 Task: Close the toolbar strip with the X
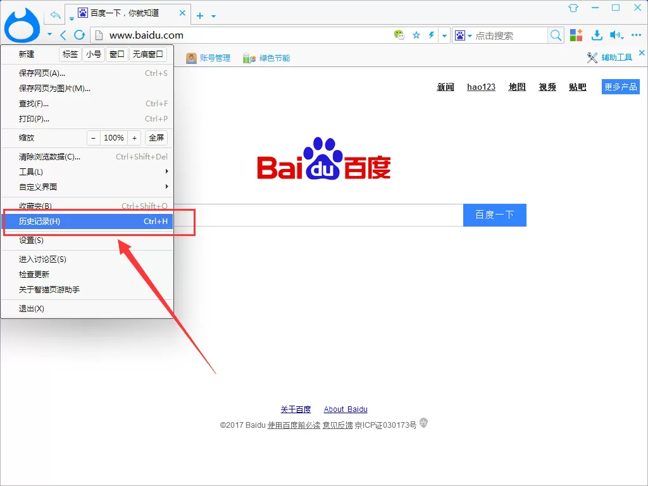[x=642, y=53]
